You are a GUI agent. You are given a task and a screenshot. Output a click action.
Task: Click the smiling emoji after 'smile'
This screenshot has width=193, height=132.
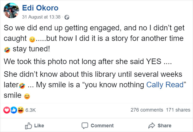click(27, 96)
